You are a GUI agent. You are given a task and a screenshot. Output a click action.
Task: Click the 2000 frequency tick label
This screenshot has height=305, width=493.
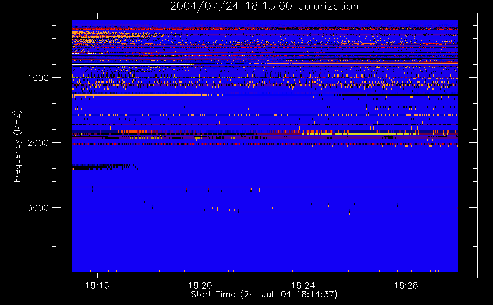pyautogui.click(x=38, y=143)
